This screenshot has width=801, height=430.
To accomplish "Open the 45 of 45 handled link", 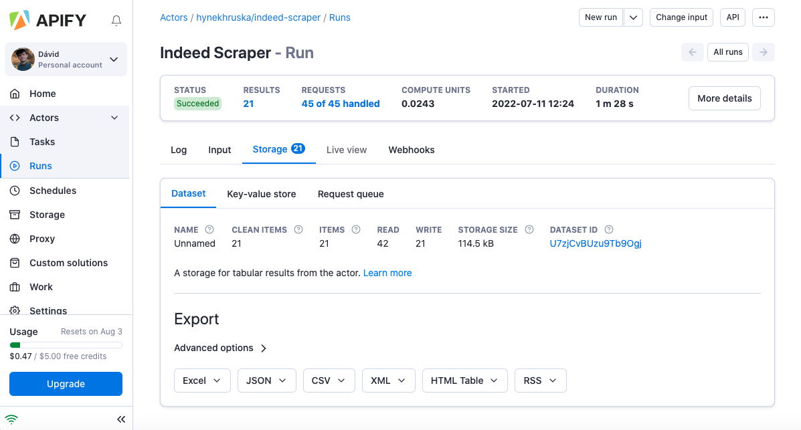I will (x=340, y=104).
